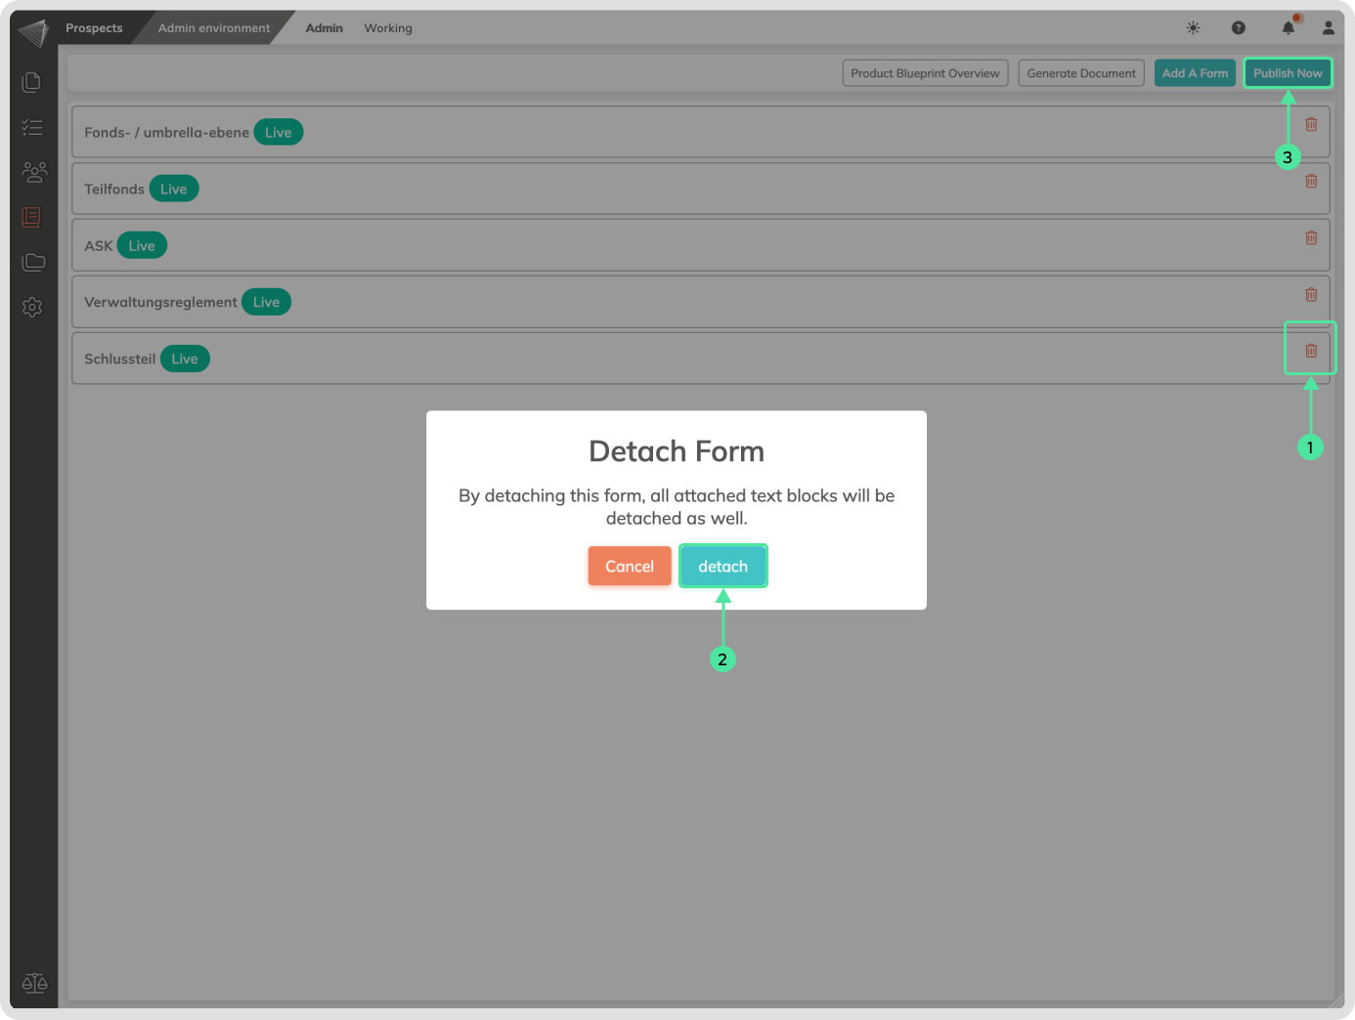Select the Prospects tab
This screenshot has height=1020, width=1355.
[x=94, y=28]
